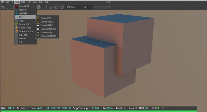
Task: Click the Spp/maxspp: 128/128 status entry
Action: 86,108
